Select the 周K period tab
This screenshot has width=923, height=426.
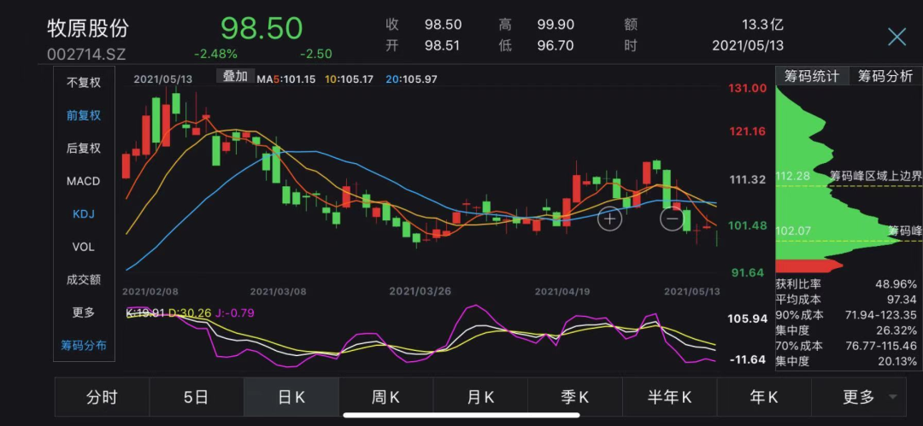(385, 397)
